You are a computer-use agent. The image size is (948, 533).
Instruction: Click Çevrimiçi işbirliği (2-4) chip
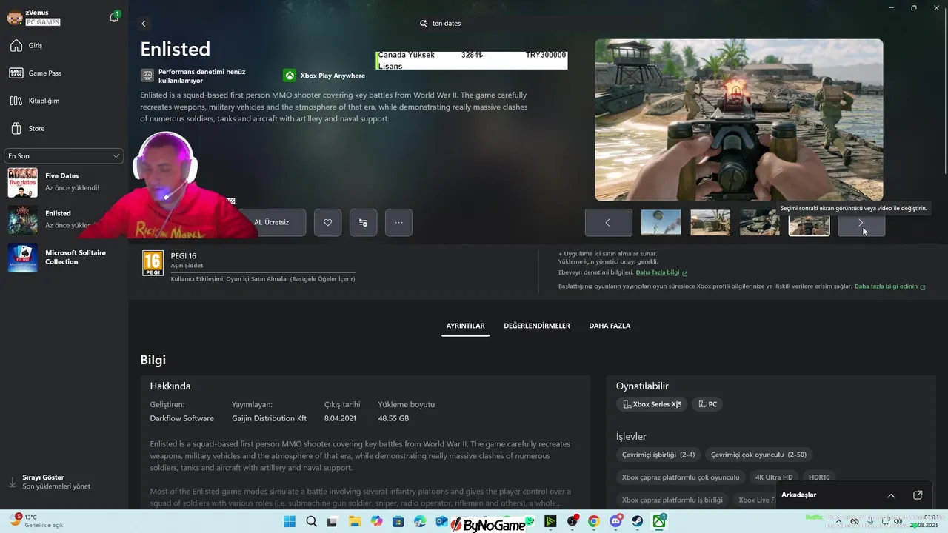[x=658, y=455]
